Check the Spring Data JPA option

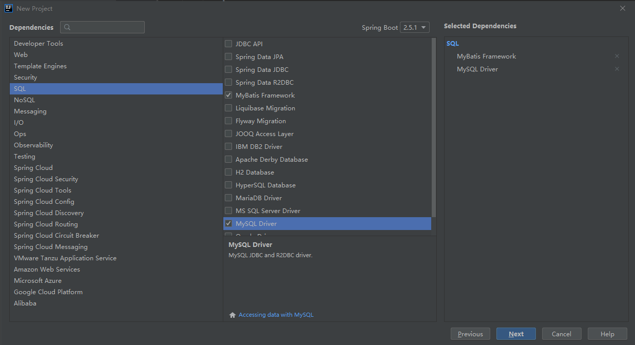coord(228,57)
